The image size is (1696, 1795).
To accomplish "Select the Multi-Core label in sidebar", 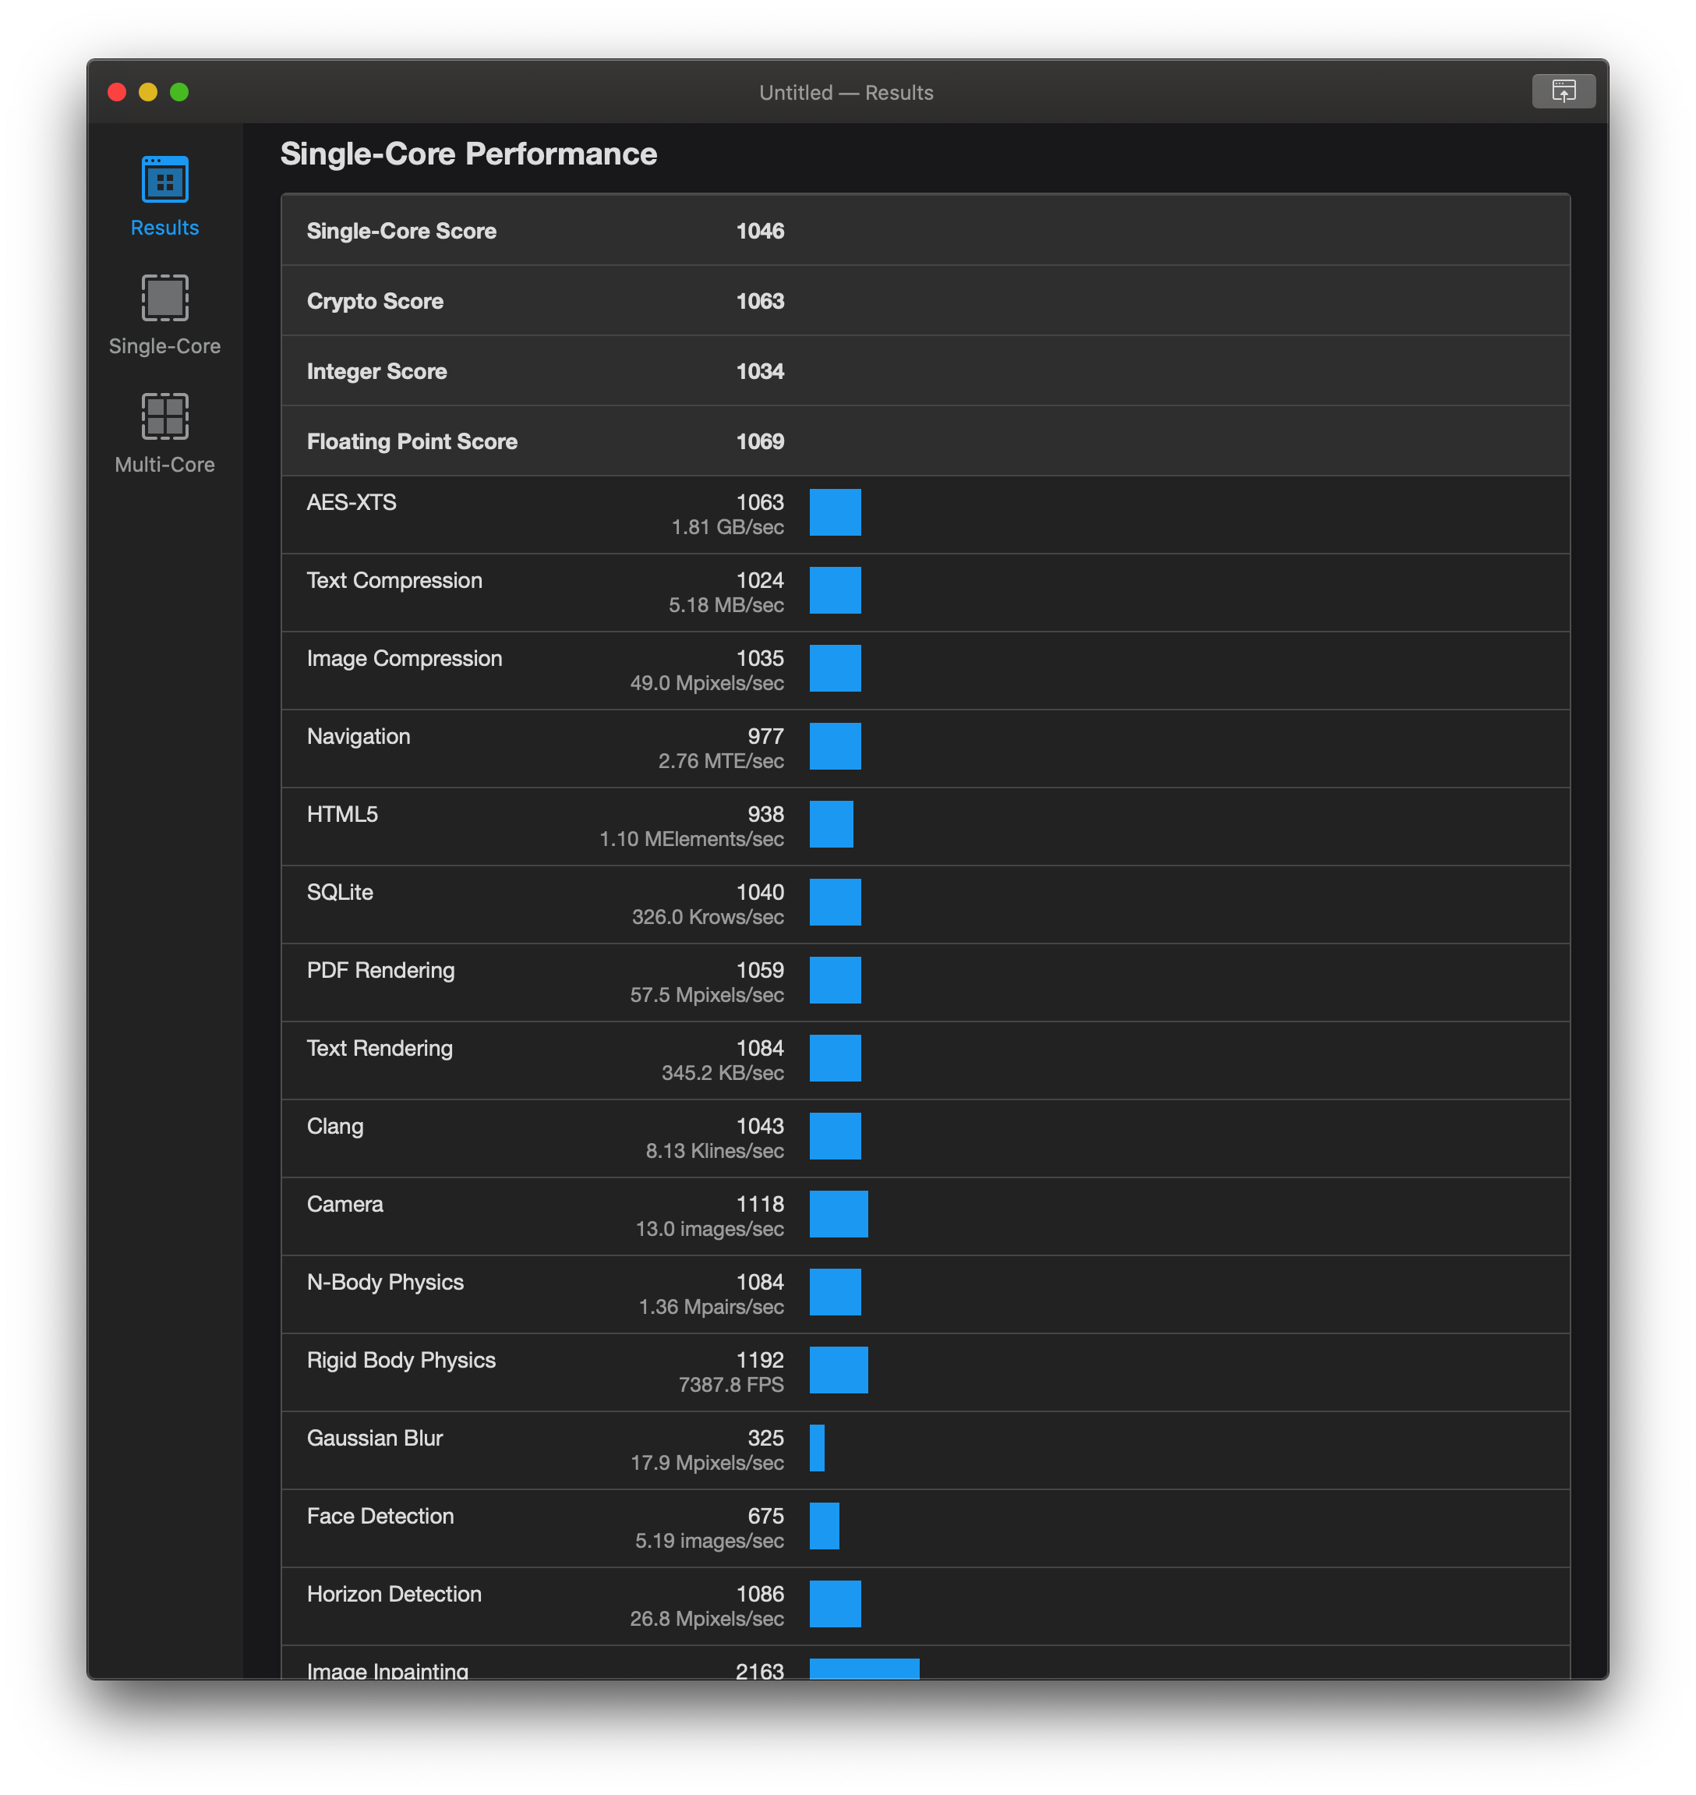I will point(164,465).
